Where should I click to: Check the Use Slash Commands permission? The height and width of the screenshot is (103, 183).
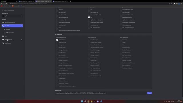[89, 76]
